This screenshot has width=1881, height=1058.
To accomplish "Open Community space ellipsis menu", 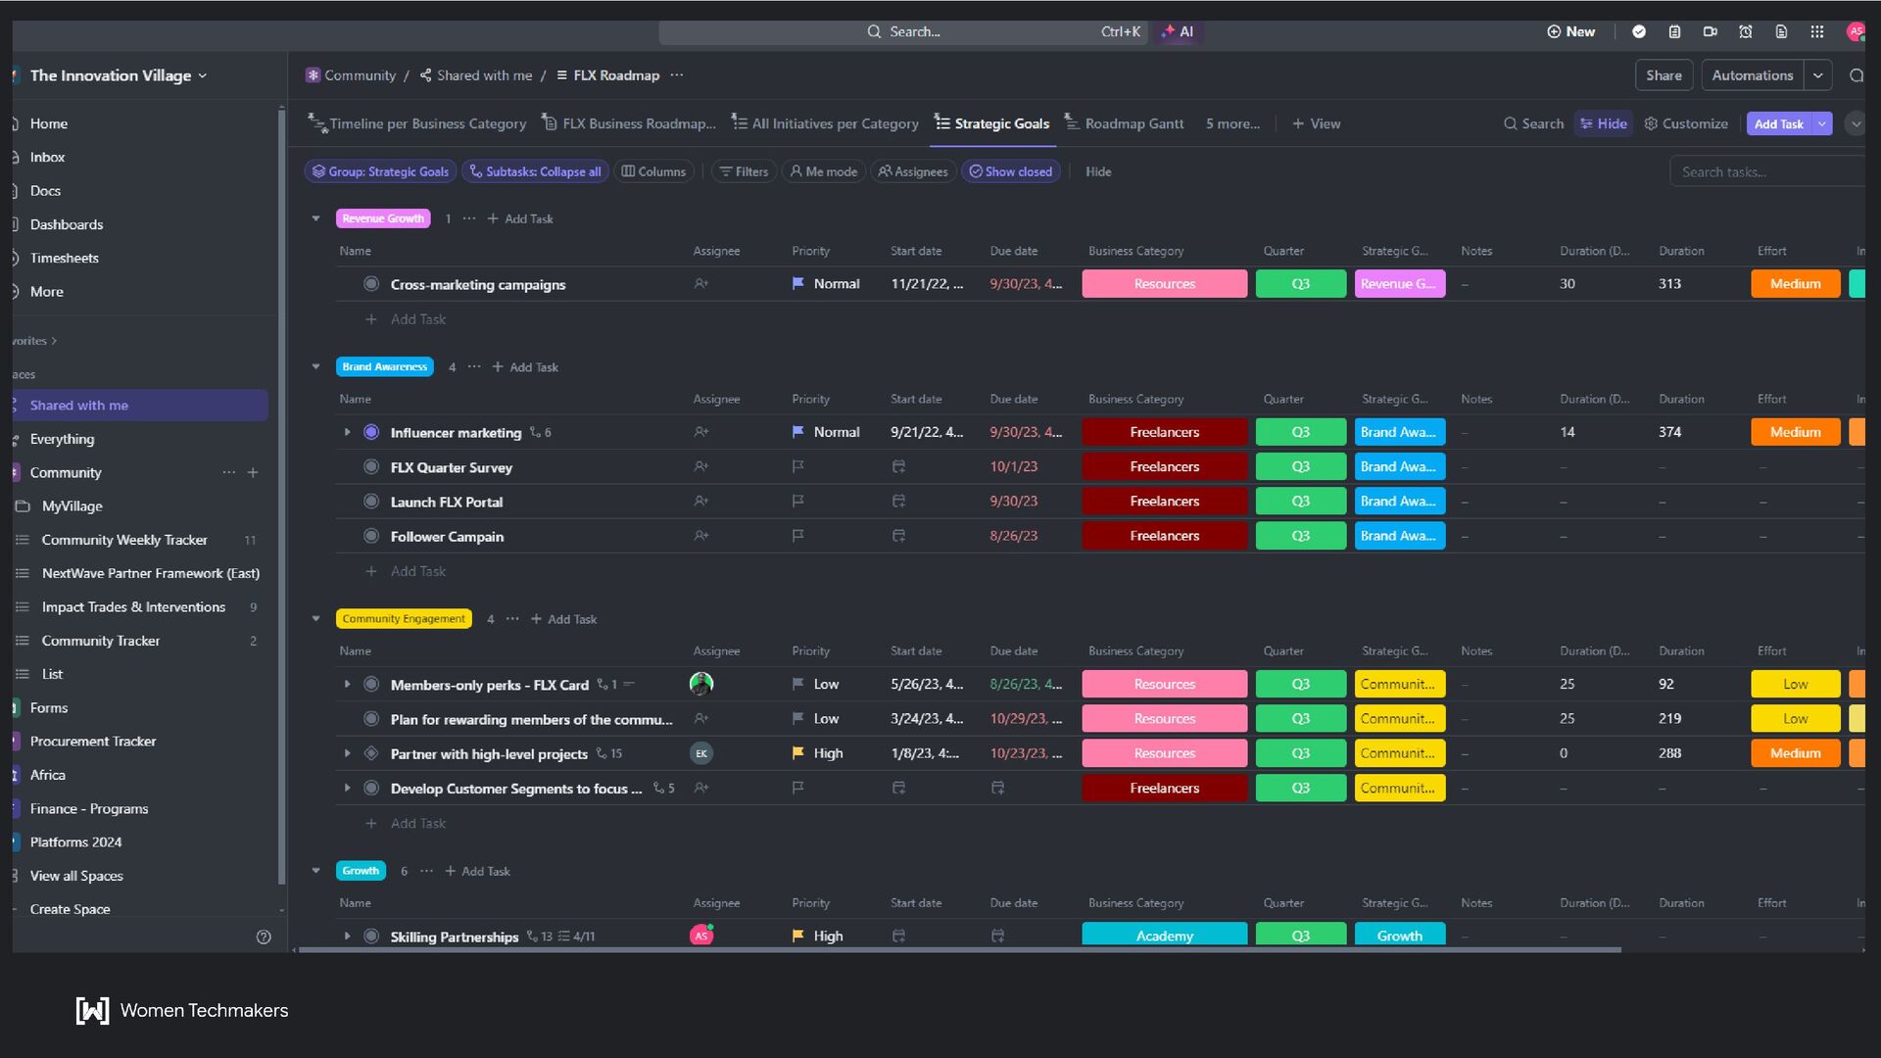I will (x=228, y=472).
